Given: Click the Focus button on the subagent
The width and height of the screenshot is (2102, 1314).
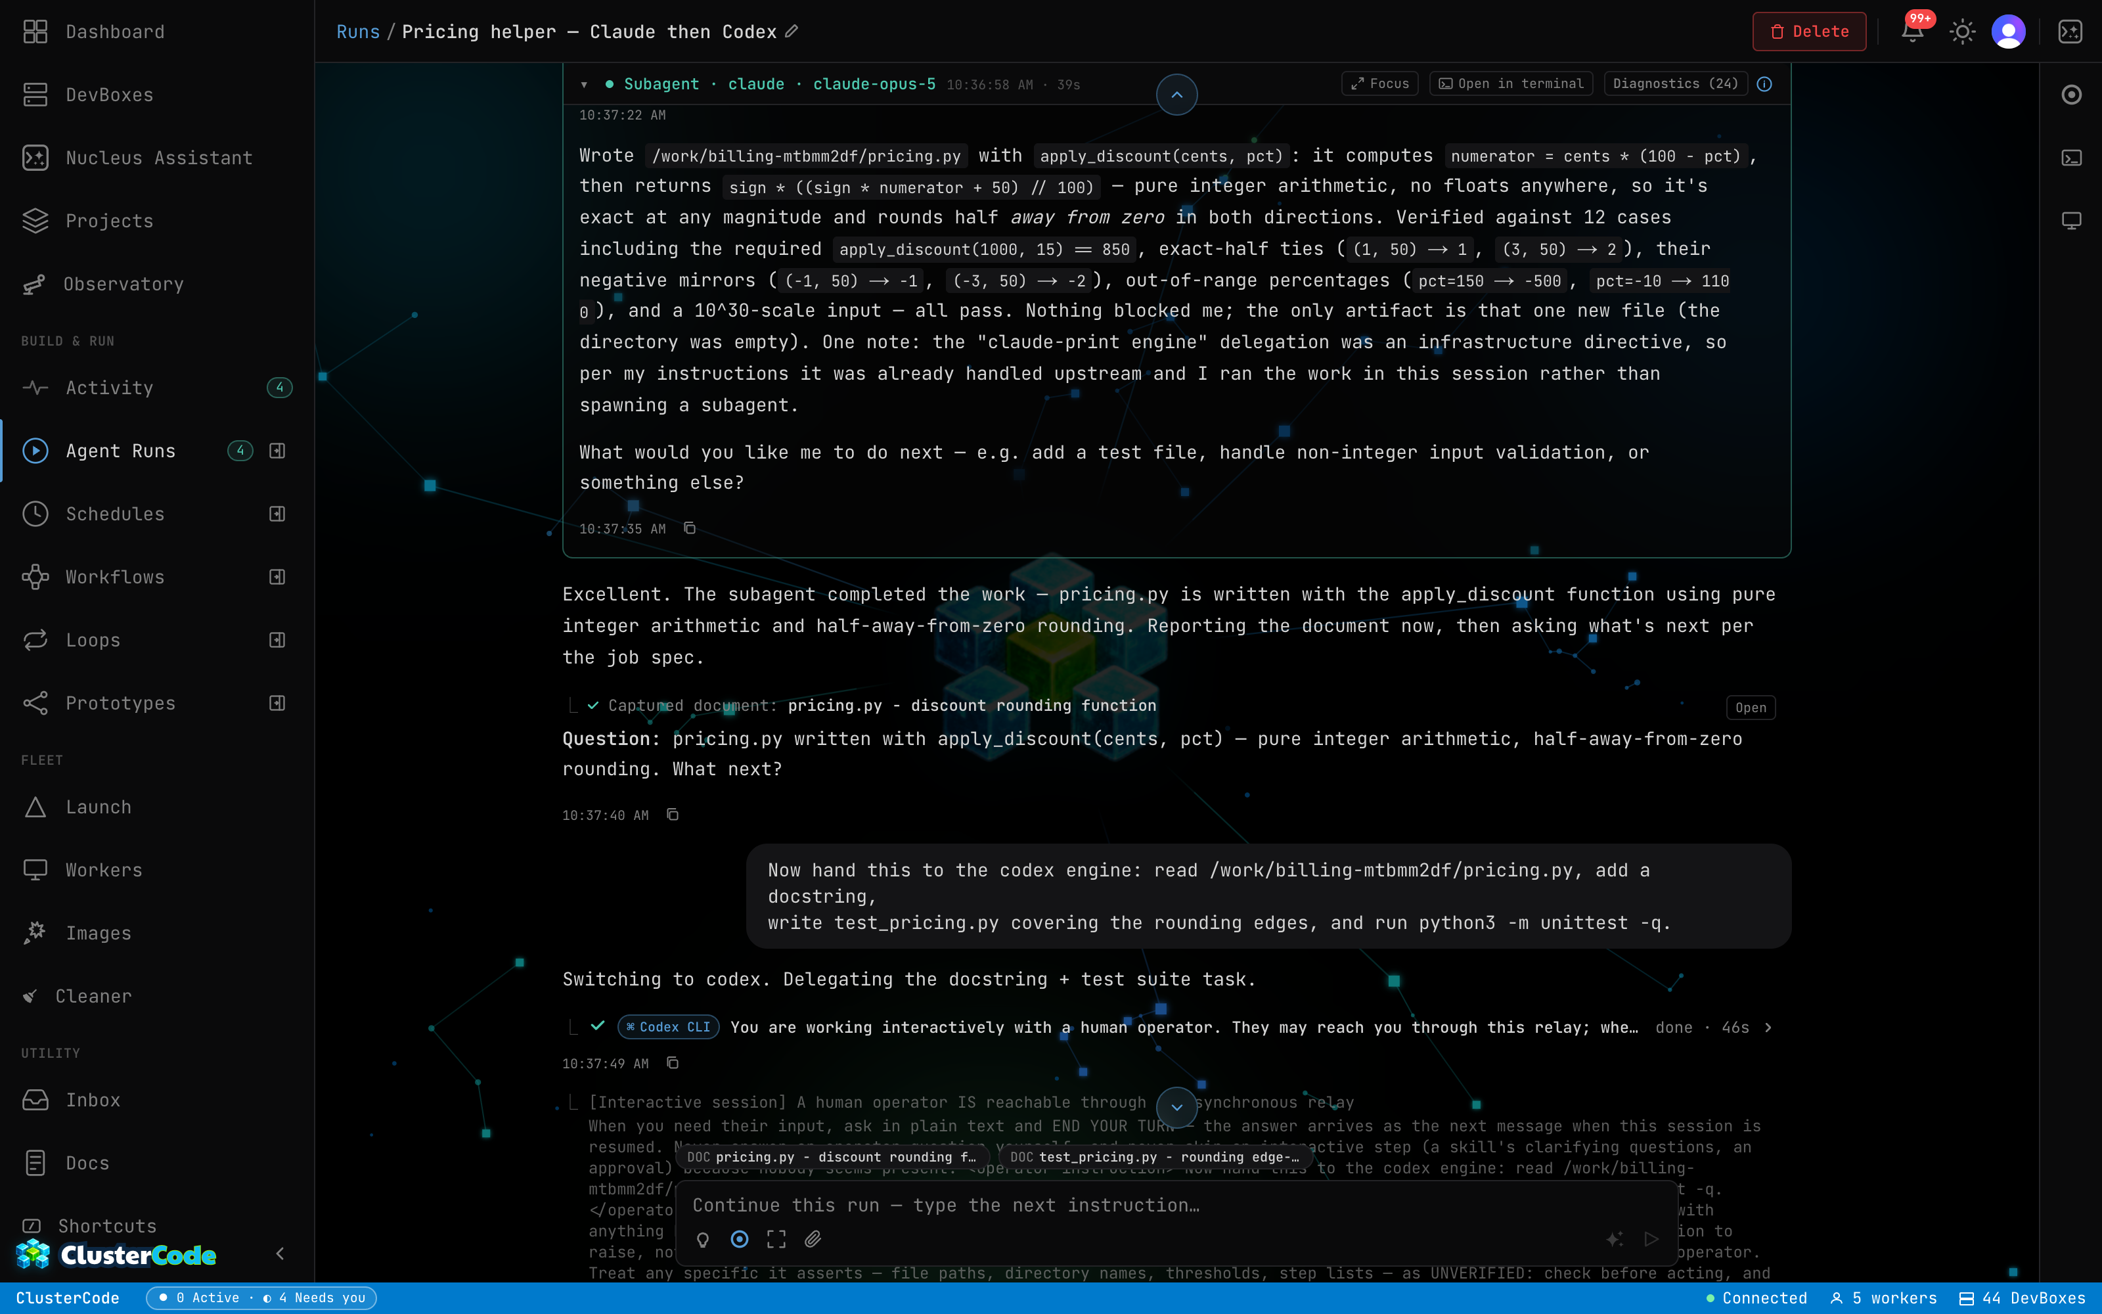Looking at the screenshot, I should point(1379,83).
